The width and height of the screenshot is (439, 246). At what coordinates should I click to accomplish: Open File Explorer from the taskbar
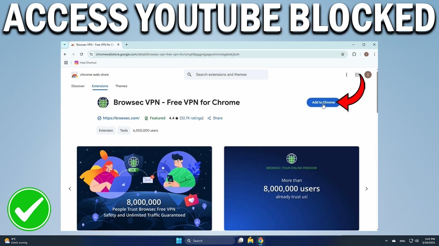click(251, 241)
